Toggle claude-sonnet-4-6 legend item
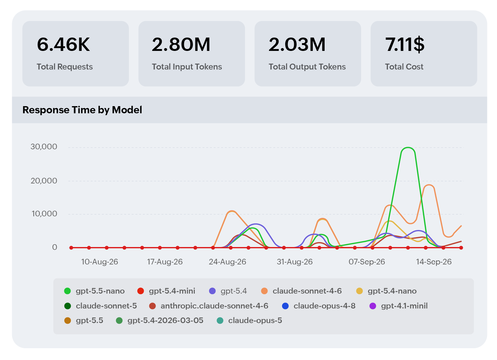This screenshot has height=360, width=497. tap(301, 291)
